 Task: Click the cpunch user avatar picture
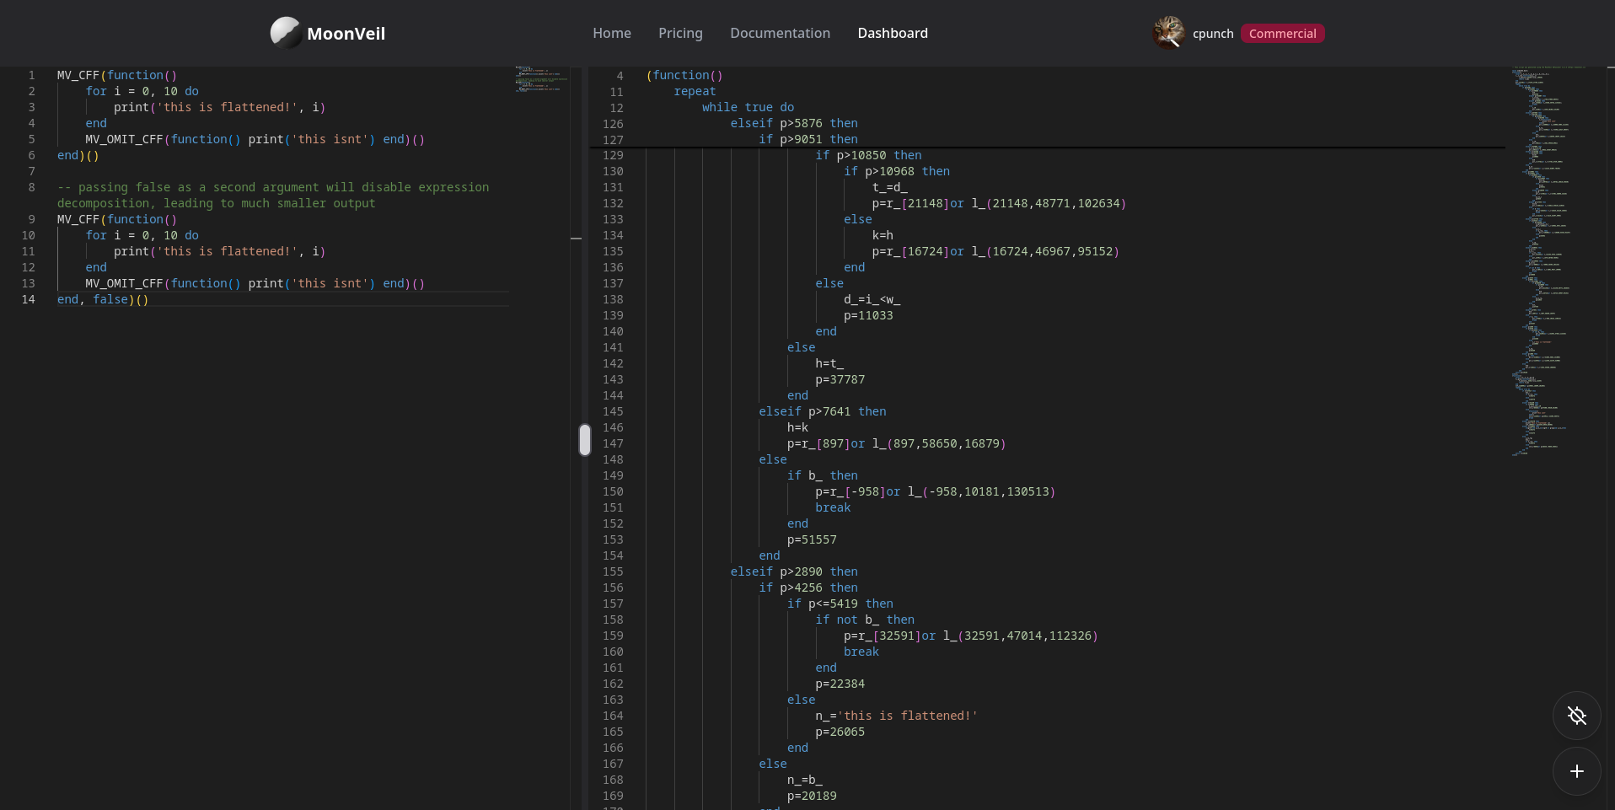pyautogui.click(x=1168, y=33)
